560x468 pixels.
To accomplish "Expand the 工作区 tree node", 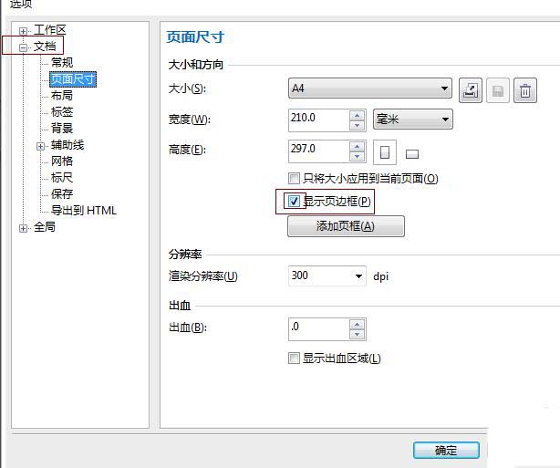I will tap(23, 31).
